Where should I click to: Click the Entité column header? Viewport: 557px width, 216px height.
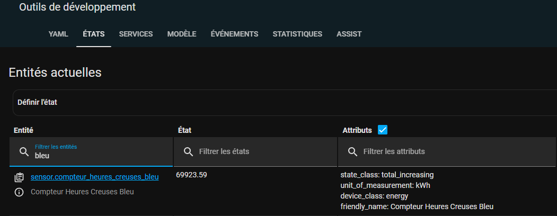pos(23,130)
